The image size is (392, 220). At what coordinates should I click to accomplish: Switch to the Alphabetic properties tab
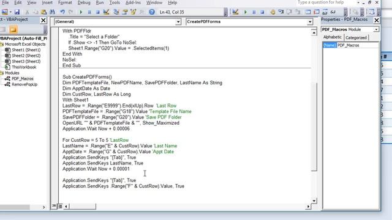coord(332,37)
